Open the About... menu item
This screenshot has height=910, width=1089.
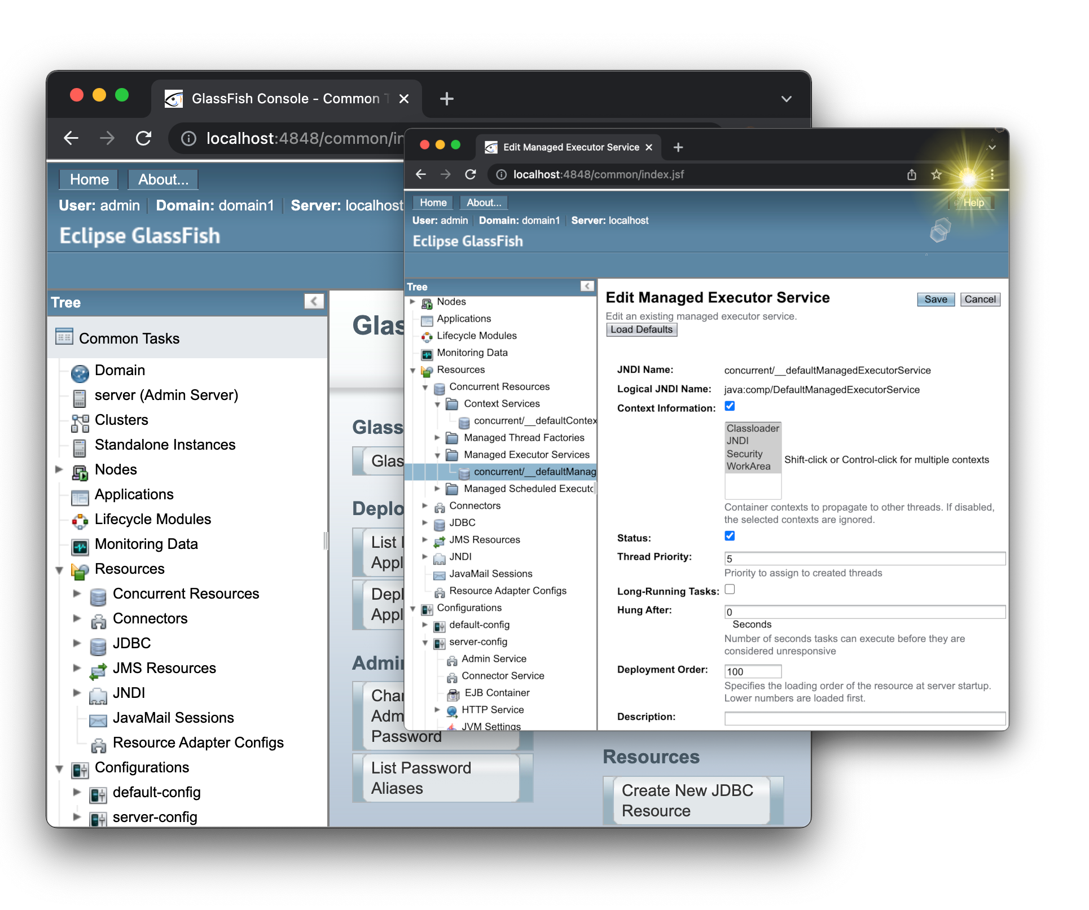click(484, 203)
